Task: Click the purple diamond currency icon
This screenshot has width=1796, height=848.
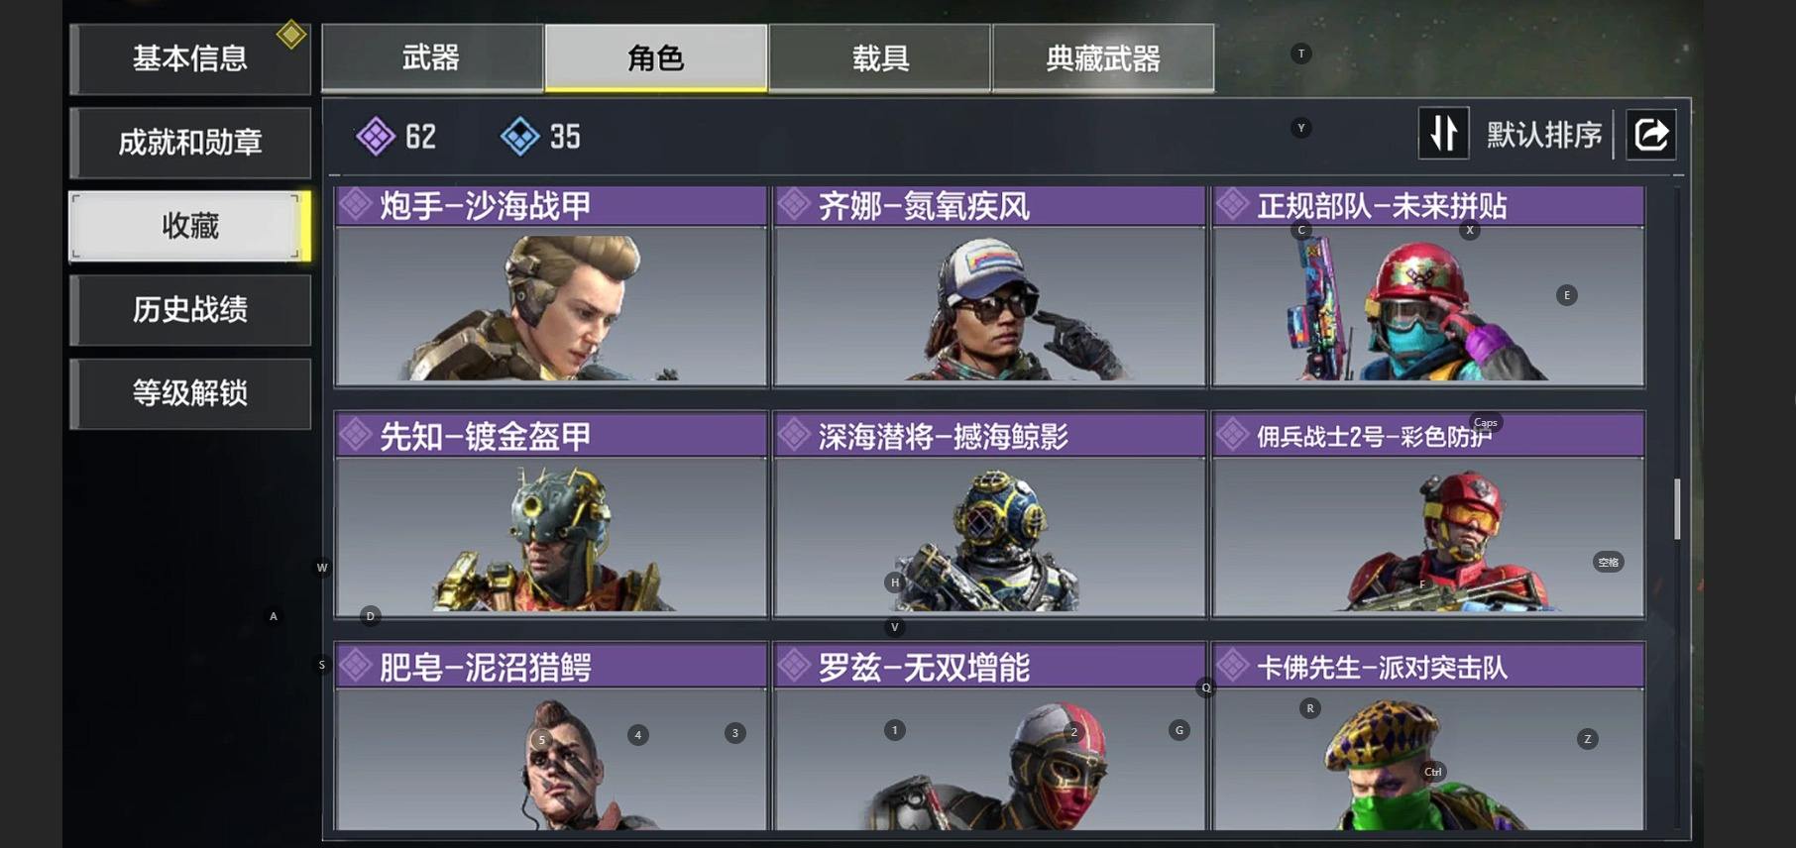Action: pos(376,136)
